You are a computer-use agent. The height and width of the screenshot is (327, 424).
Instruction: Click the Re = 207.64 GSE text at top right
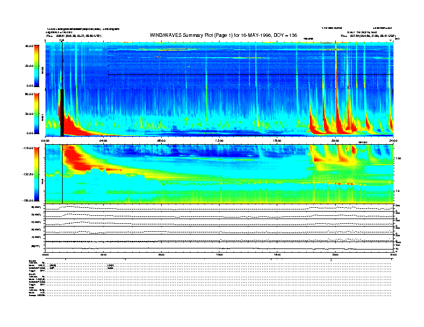(368, 36)
